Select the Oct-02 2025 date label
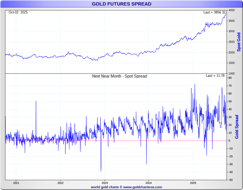The width and height of the screenshot is (243, 190). 18,12
